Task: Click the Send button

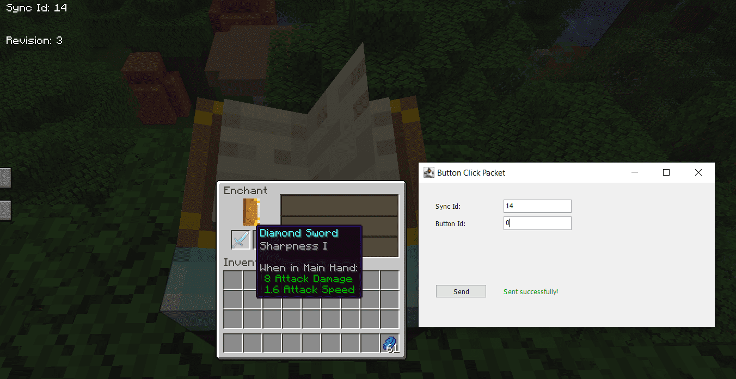Action: (x=461, y=291)
